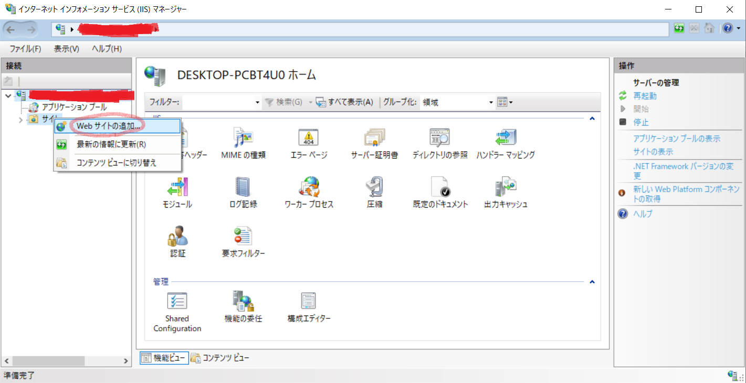Image resolution: width=746 pixels, height=383 pixels.
Task: Click the blue help icon in top toolbar
Action: pyautogui.click(x=727, y=28)
